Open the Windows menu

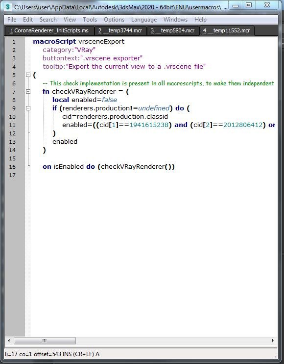[x=175, y=20]
